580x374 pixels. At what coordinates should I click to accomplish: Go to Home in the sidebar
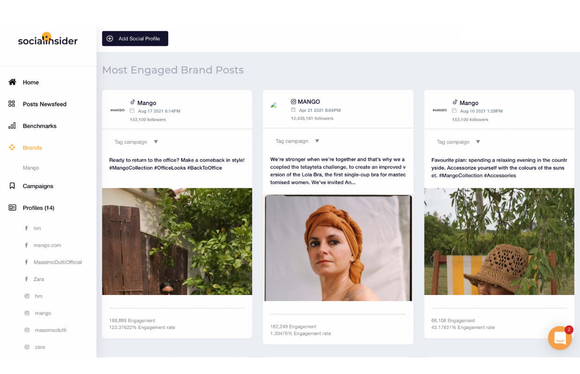tap(31, 82)
